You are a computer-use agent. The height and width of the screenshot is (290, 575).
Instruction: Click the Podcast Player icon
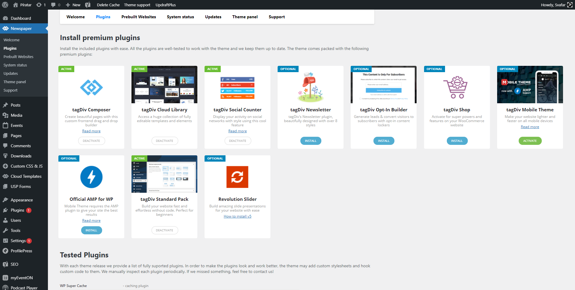(5, 288)
